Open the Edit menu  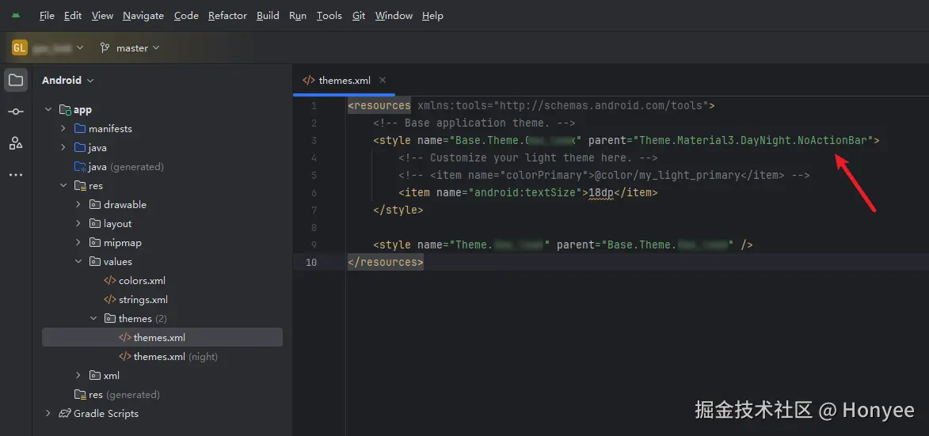coord(73,15)
